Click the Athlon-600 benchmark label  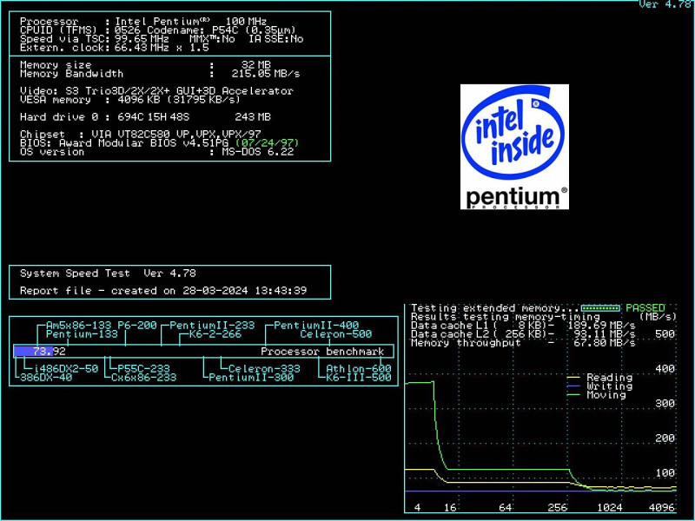[x=359, y=368]
